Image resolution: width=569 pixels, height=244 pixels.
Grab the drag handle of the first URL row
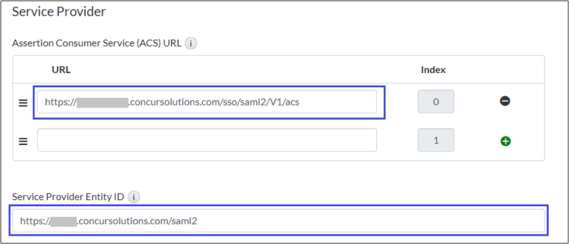[23, 102]
